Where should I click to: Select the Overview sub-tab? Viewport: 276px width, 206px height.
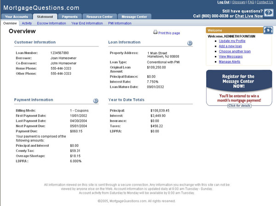(10, 23)
